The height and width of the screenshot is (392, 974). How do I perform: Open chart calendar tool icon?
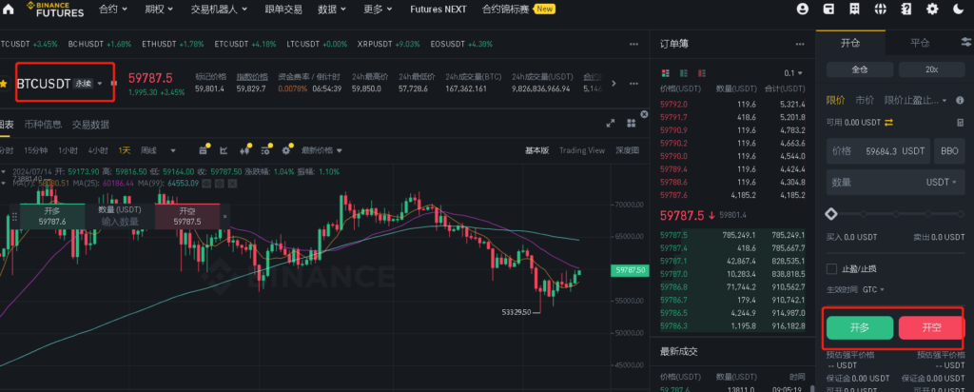[204, 149]
